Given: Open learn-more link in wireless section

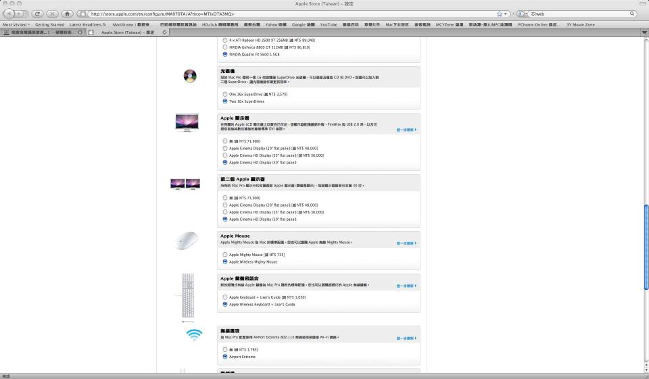Looking at the screenshot, I should [406, 338].
